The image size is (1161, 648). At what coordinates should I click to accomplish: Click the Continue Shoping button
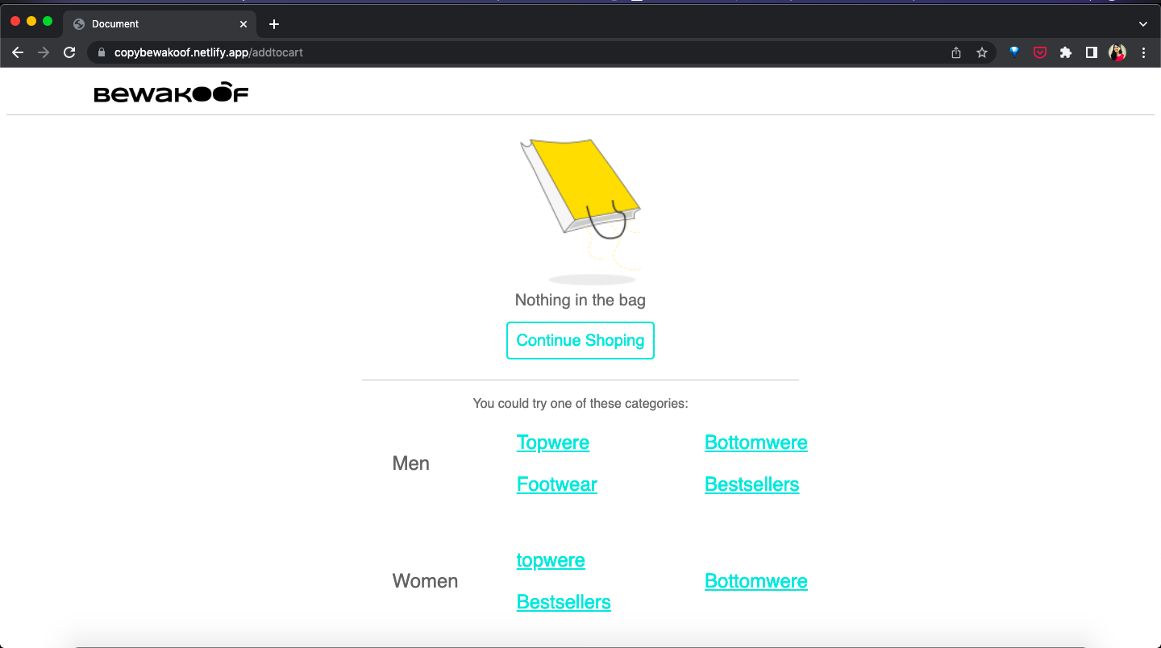(x=580, y=340)
